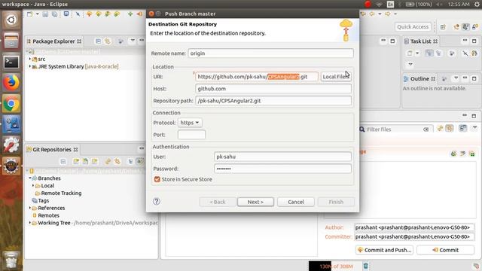
Task: Click the help question mark icon
Action: (157, 201)
